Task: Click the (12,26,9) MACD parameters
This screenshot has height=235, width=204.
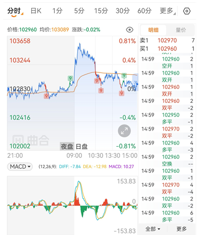Action: click(x=47, y=167)
